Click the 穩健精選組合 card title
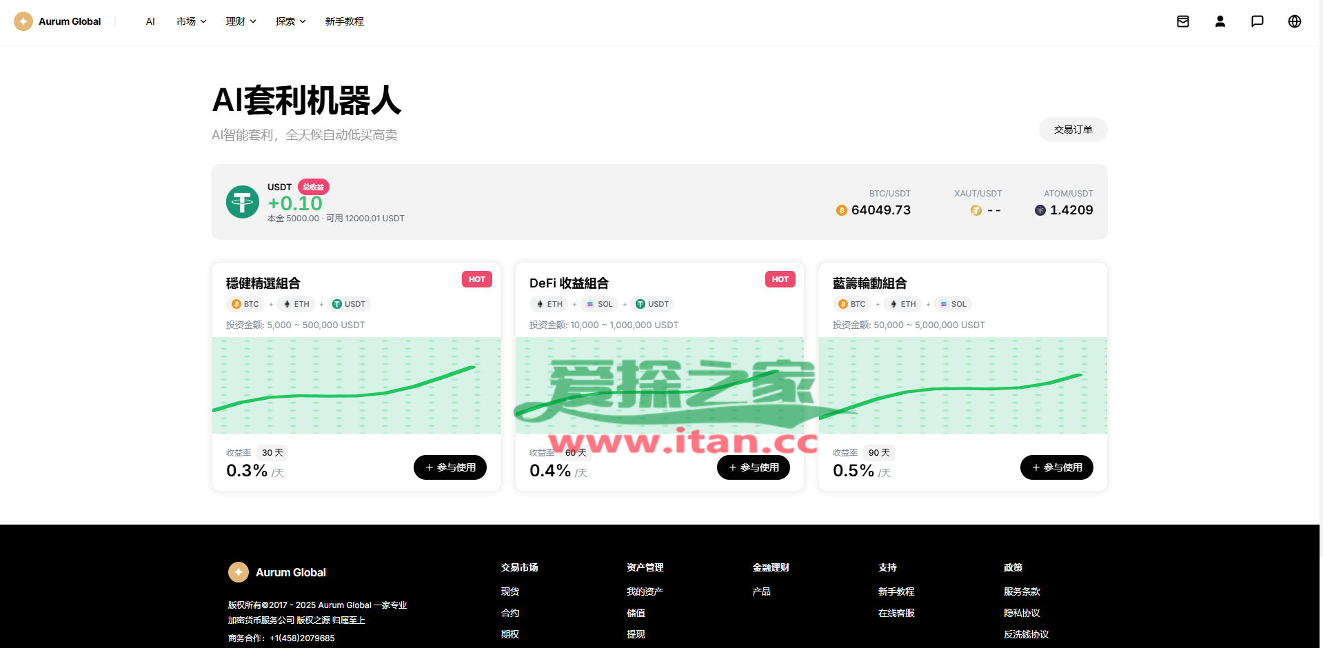 click(x=263, y=283)
